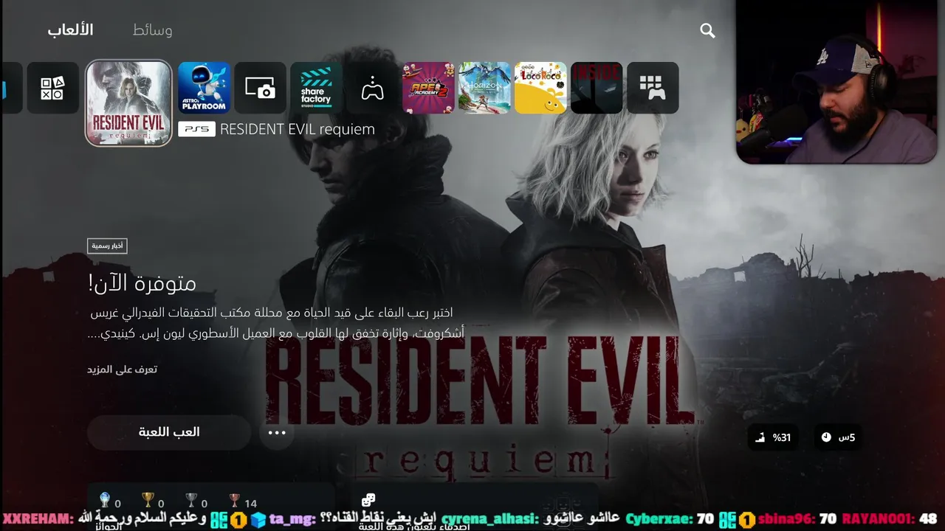
Task: Select the PlayStation shapes tile
Action: pyautogui.click(x=53, y=88)
